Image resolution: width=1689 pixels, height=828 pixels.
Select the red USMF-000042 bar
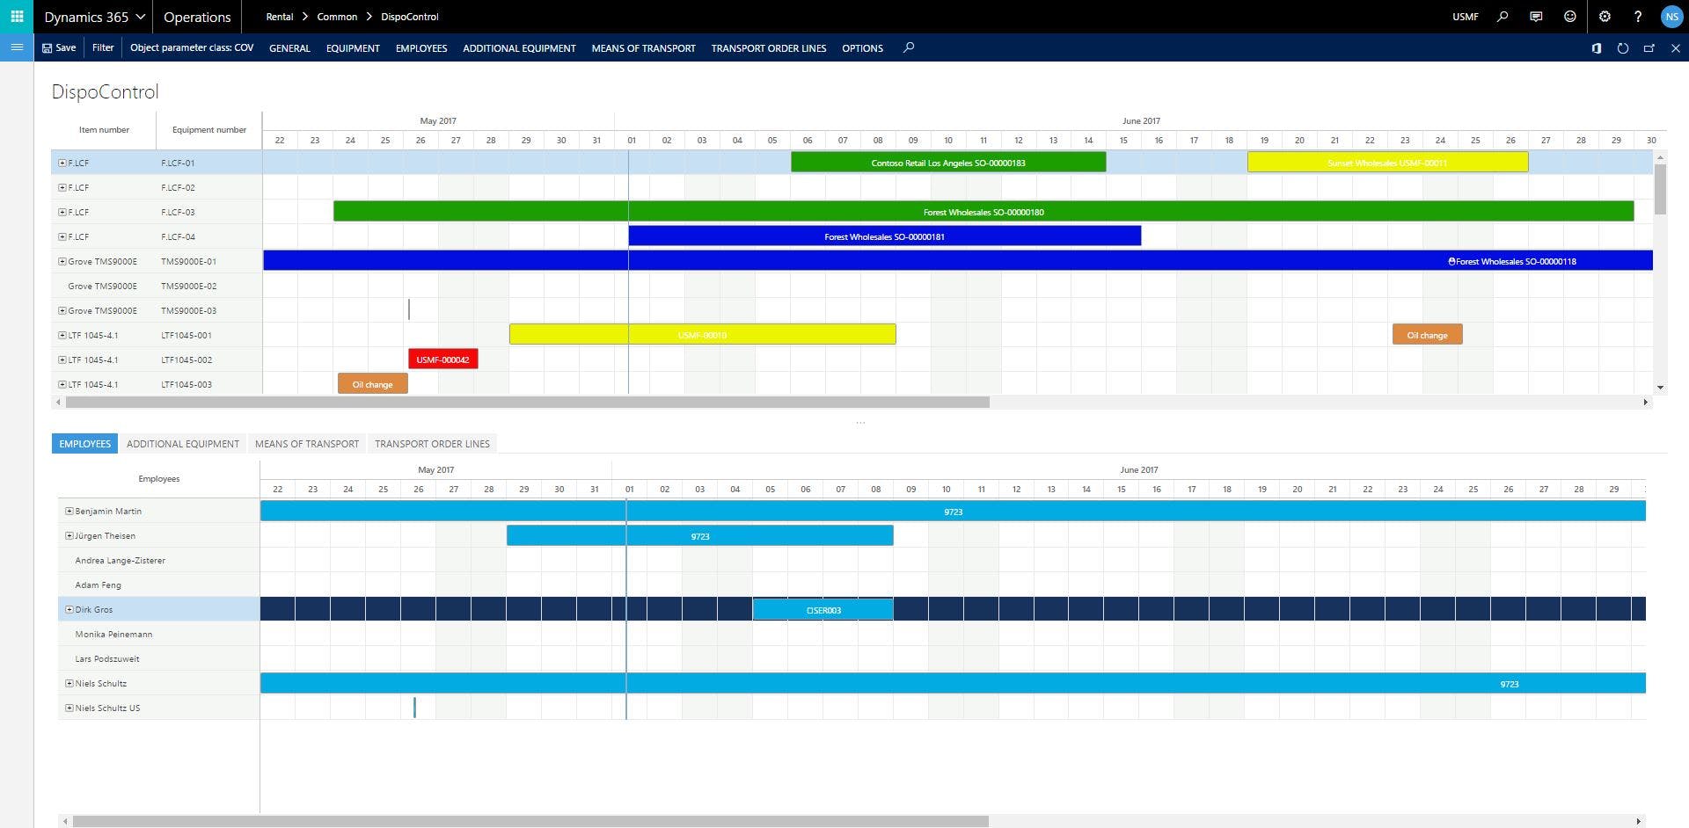click(x=442, y=360)
